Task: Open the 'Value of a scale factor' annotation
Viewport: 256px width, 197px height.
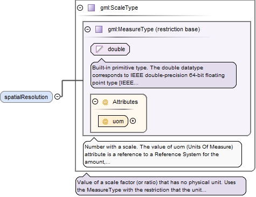Action: coord(161,186)
